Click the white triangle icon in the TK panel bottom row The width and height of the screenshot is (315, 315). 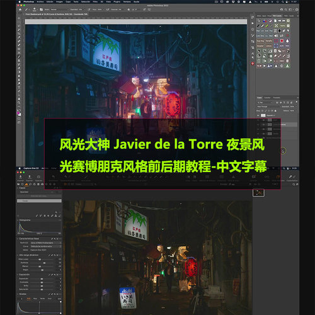coord(276,66)
